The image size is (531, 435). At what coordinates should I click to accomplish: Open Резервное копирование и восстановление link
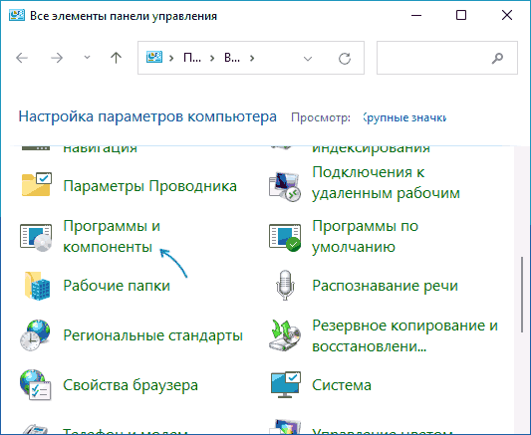coord(404,335)
